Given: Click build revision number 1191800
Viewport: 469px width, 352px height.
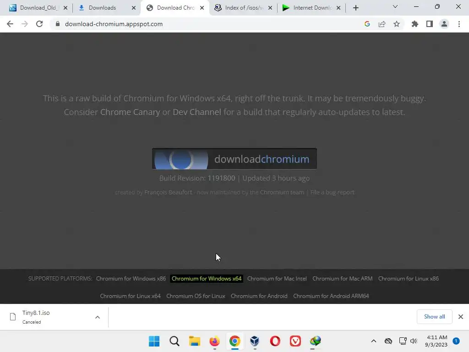Looking at the screenshot, I should 221,178.
